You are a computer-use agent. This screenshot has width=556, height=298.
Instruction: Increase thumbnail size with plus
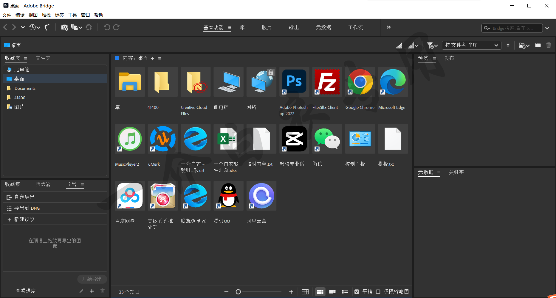point(291,292)
